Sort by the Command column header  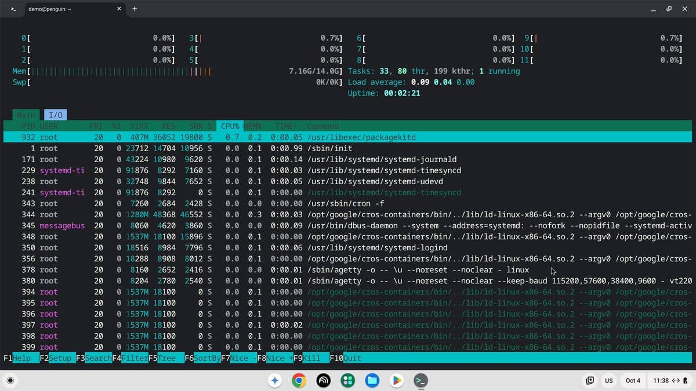(x=323, y=126)
